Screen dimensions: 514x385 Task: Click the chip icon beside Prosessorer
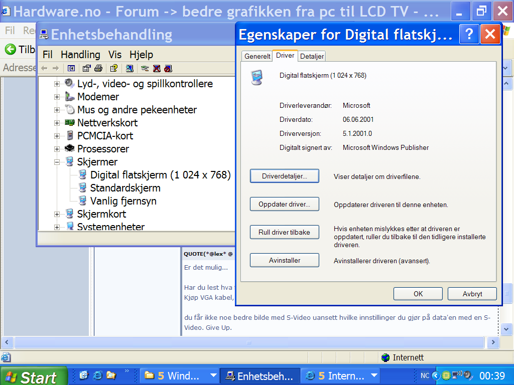click(x=69, y=148)
